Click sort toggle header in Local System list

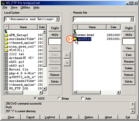[7, 27]
